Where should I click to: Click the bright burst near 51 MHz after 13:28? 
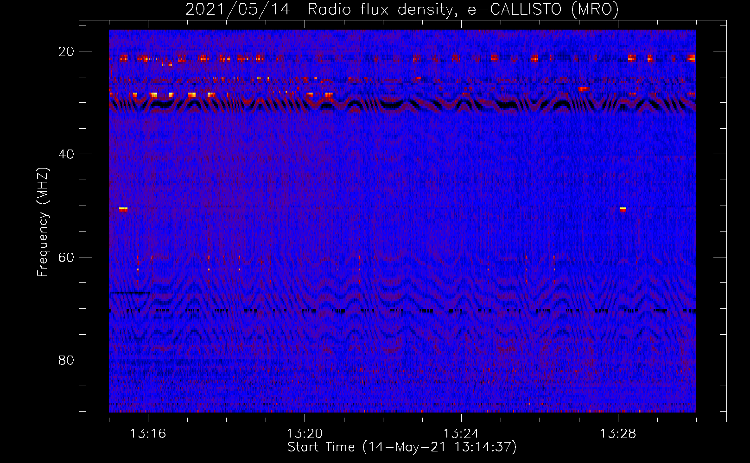623,209
